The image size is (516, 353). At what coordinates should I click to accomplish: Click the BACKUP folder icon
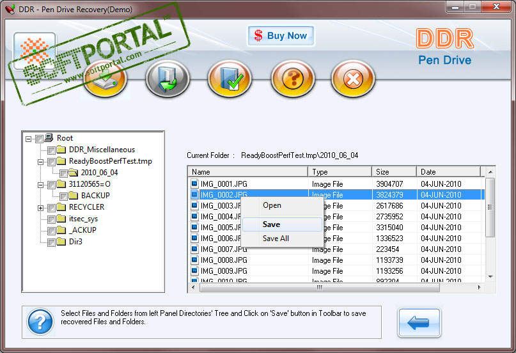pyautogui.click(x=74, y=196)
